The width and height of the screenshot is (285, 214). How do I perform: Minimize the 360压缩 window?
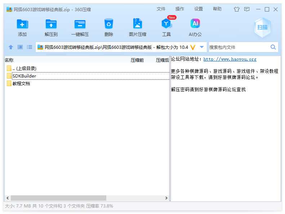[x=258, y=9]
